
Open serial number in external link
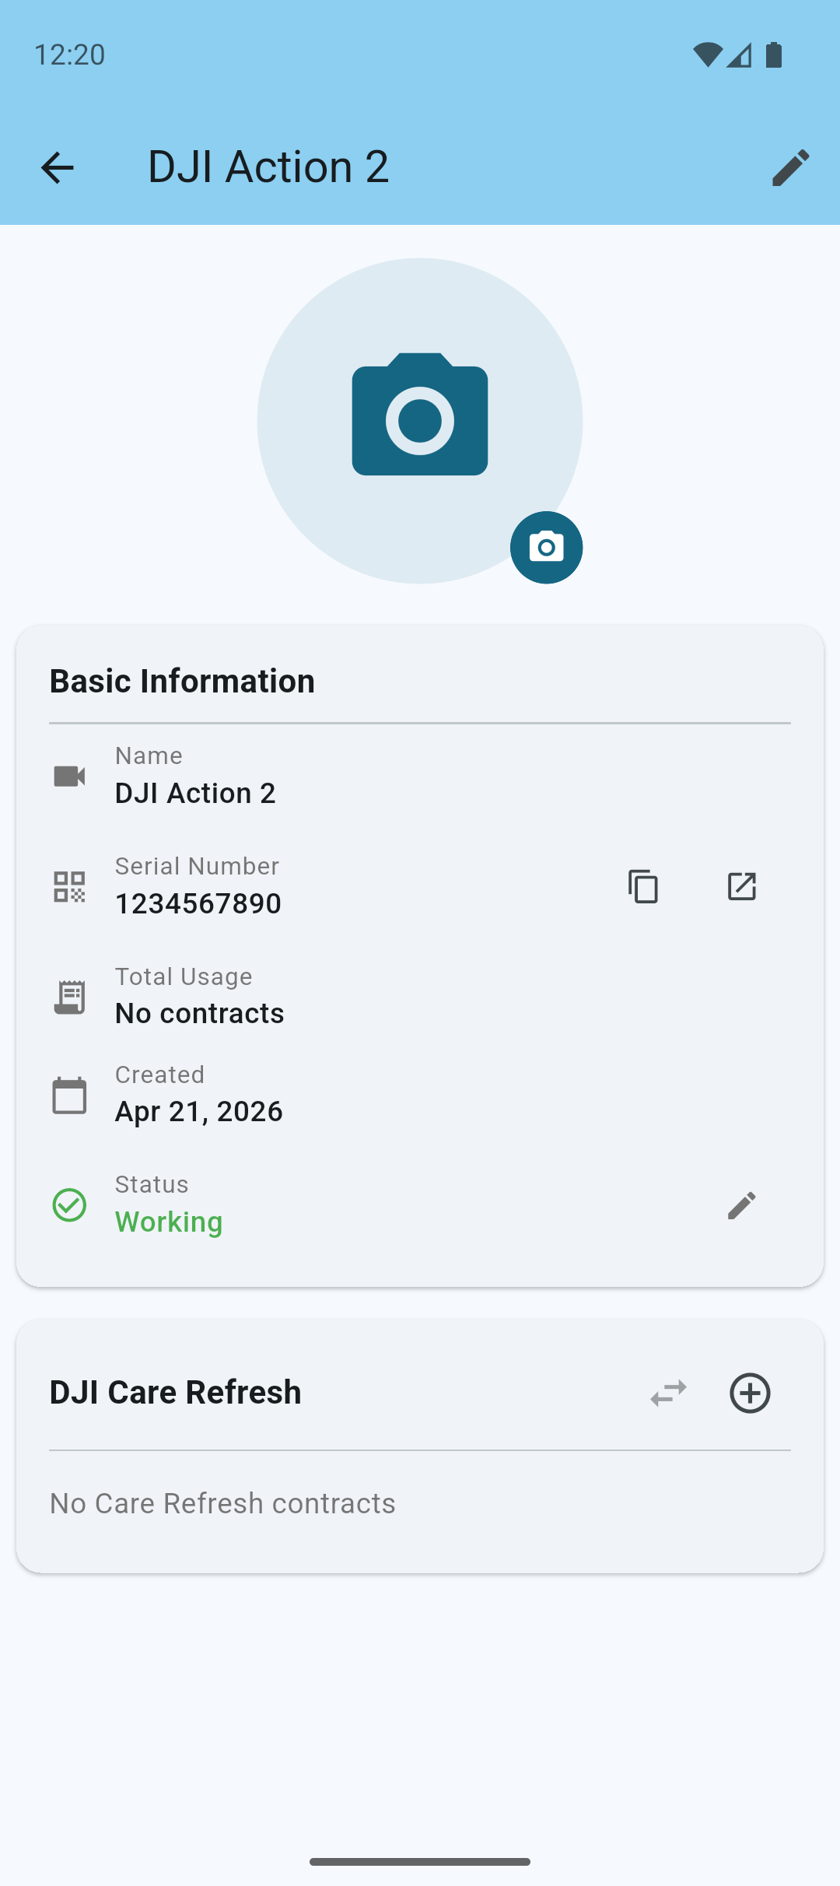(741, 886)
